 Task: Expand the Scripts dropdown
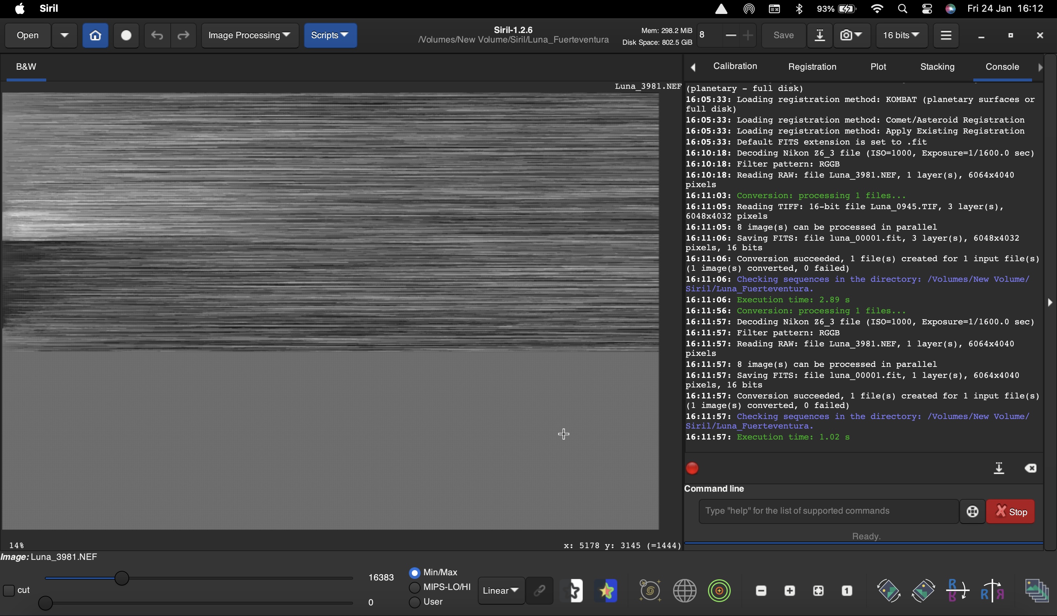330,35
